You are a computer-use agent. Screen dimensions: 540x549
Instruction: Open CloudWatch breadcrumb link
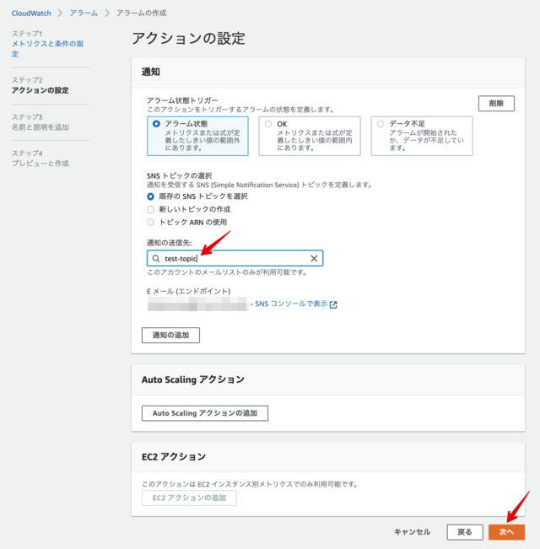coord(31,13)
